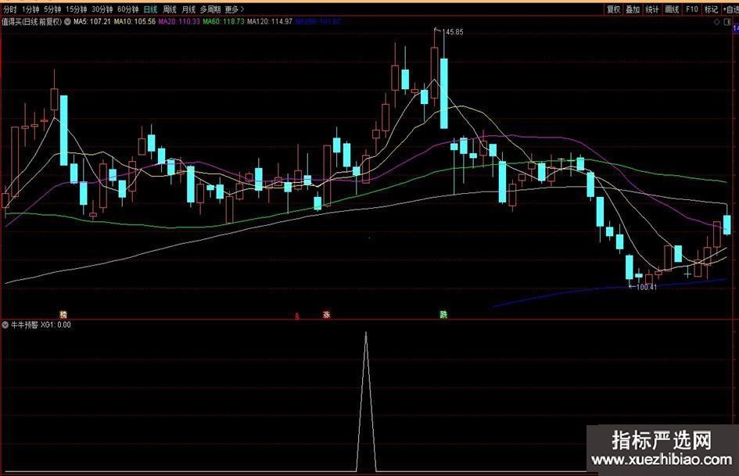The height and width of the screenshot is (476, 739).
Task: Select the 5分钟 period tab
Action: click(52, 9)
